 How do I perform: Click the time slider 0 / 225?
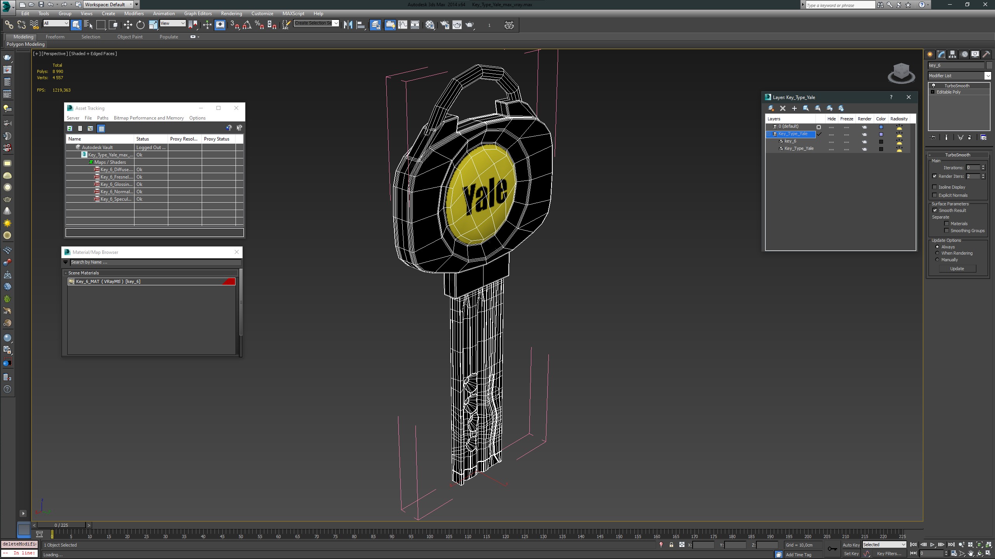61,525
